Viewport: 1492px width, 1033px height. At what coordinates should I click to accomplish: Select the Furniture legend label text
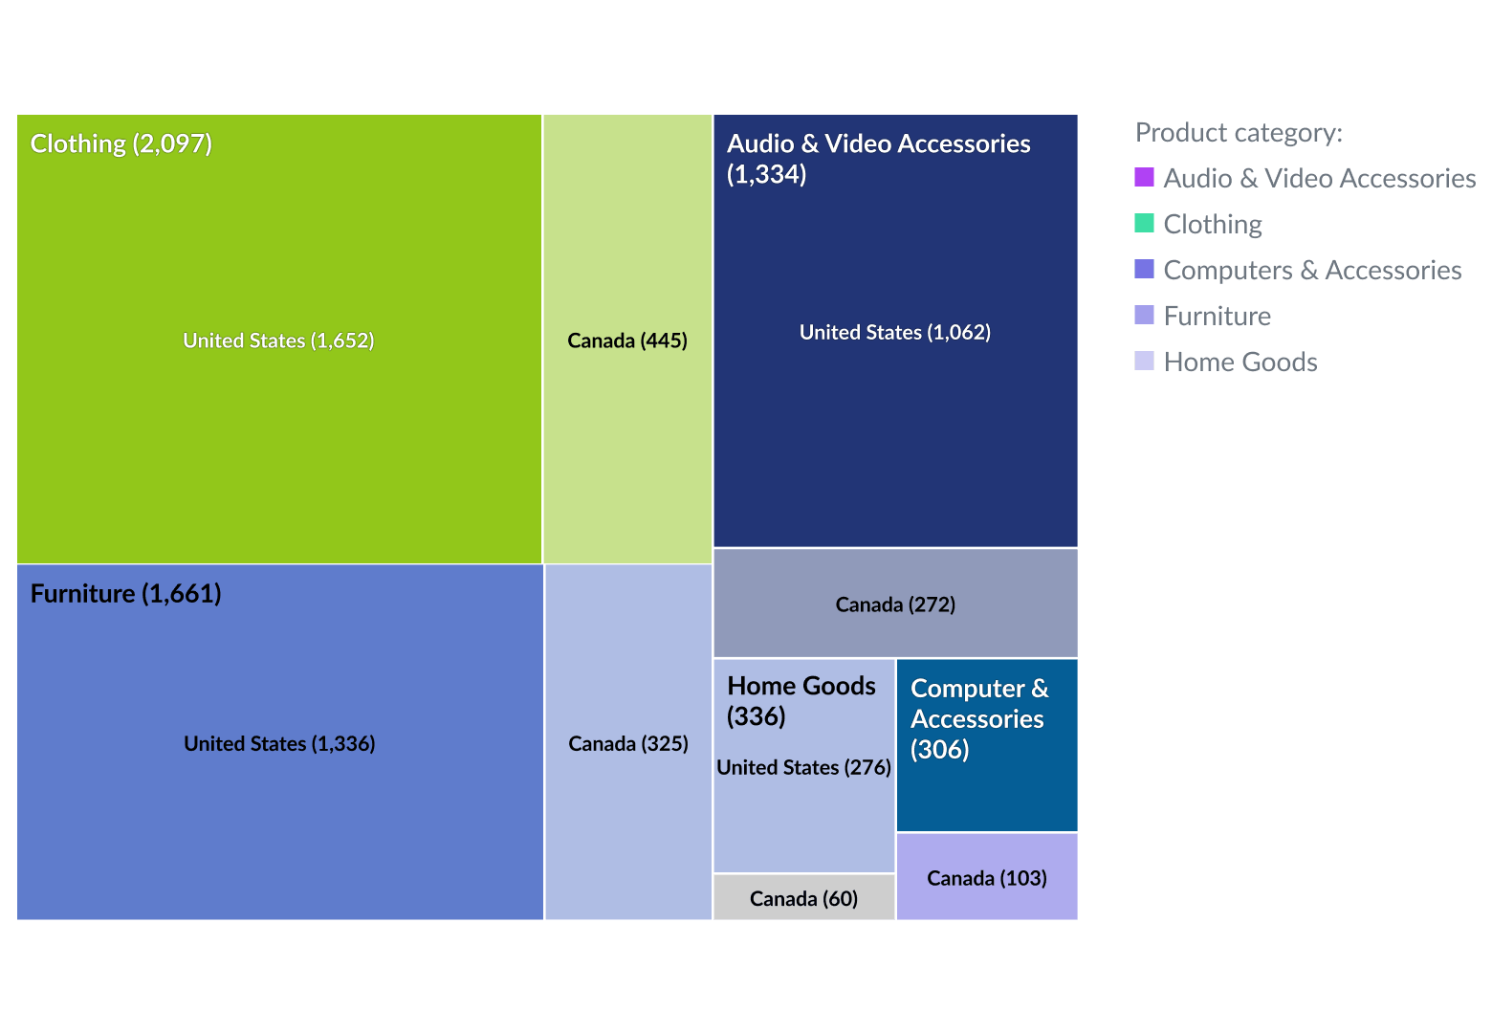1217,316
